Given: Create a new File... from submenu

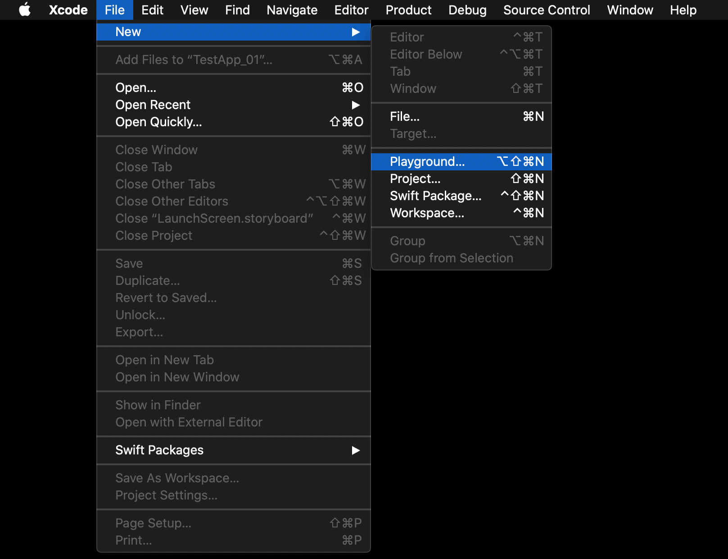Looking at the screenshot, I should 461,116.
